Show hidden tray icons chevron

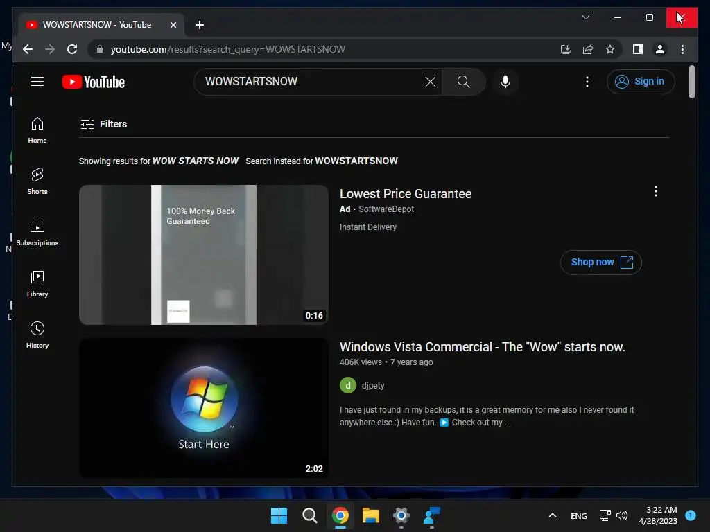(x=553, y=515)
